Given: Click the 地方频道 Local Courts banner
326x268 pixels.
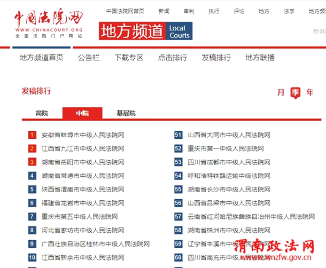Looking at the screenshot, I should [x=145, y=31].
